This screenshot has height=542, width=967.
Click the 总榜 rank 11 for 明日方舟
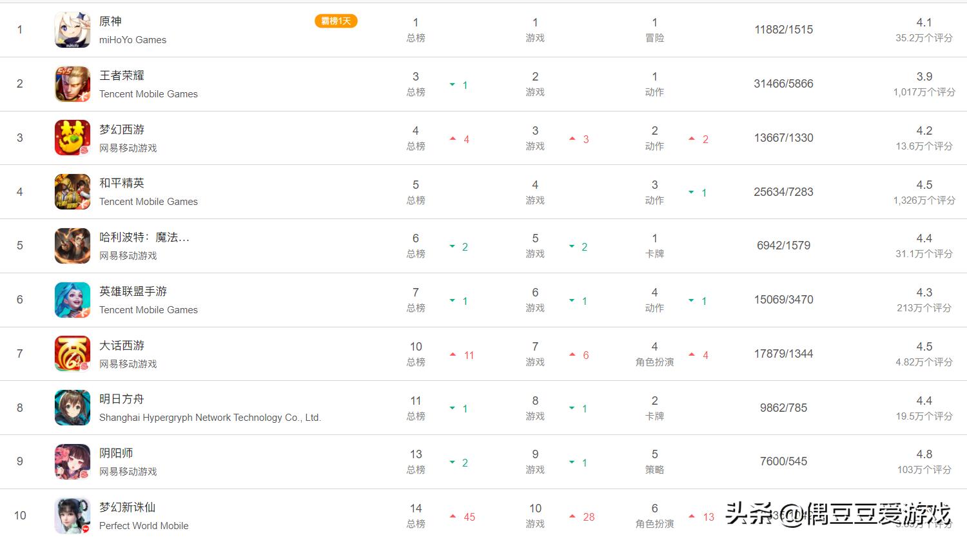[416, 408]
